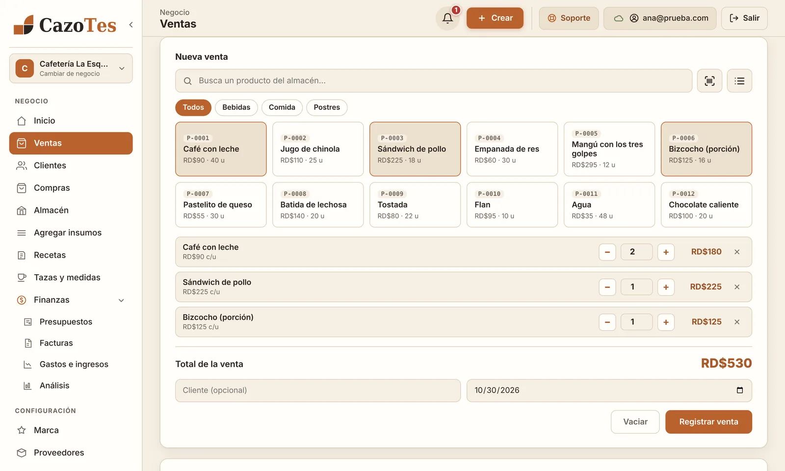Image resolution: width=785 pixels, height=471 pixels.
Task: Remove Café con leche from sale
Action: pyautogui.click(x=737, y=252)
